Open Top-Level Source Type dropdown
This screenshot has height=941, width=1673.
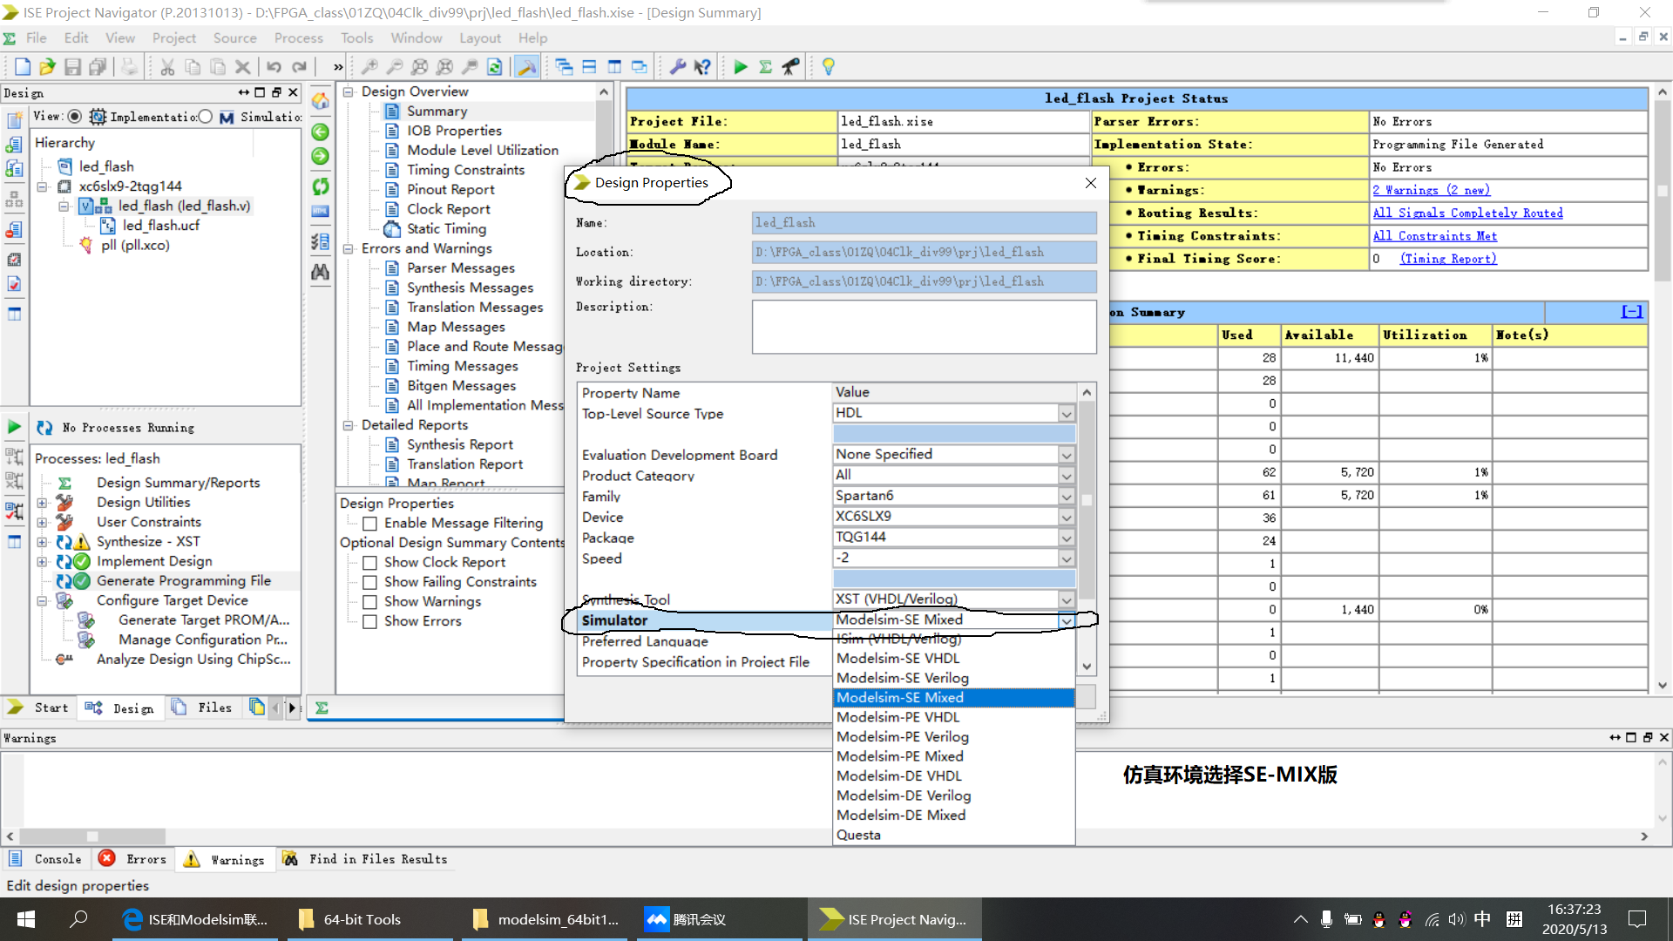pyautogui.click(x=1067, y=413)
